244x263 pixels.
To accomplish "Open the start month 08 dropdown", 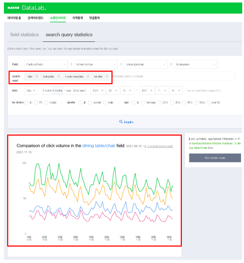I will pos(113,91).
